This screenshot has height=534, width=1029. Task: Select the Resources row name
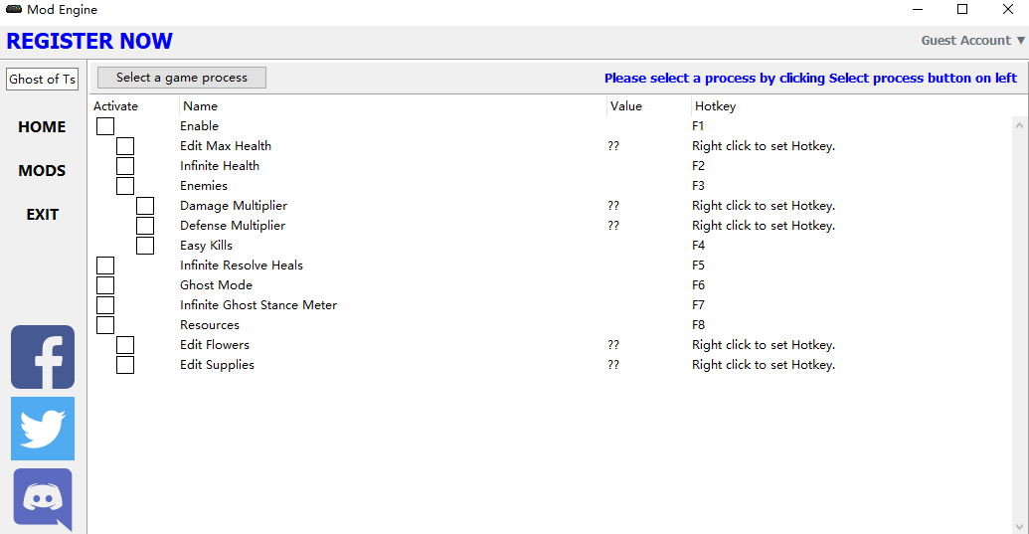[x=210, y=325]
